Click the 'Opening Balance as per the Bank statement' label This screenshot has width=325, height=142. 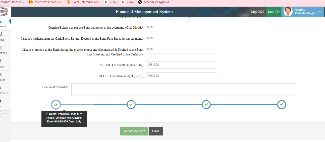[95, 28]
